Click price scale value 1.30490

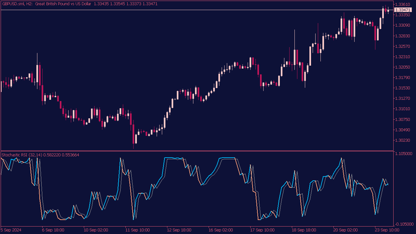pyautogui.click(x=403, y=130)
